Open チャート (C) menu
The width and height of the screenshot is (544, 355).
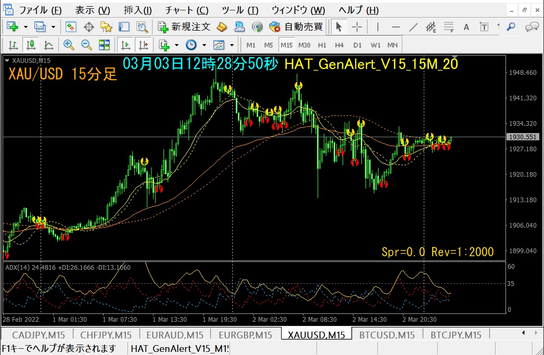pyautogui.click(x=187, y=10)
